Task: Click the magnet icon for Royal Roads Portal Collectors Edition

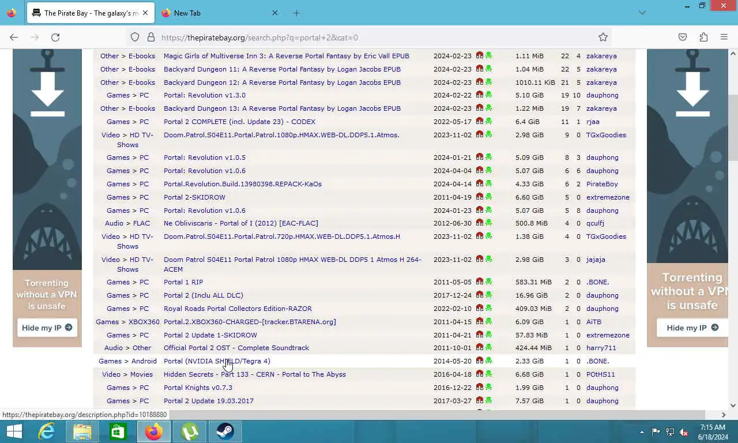Action: point(480,309)
